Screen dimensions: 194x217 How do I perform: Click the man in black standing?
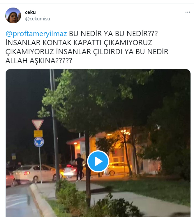[x=79, y=167]
